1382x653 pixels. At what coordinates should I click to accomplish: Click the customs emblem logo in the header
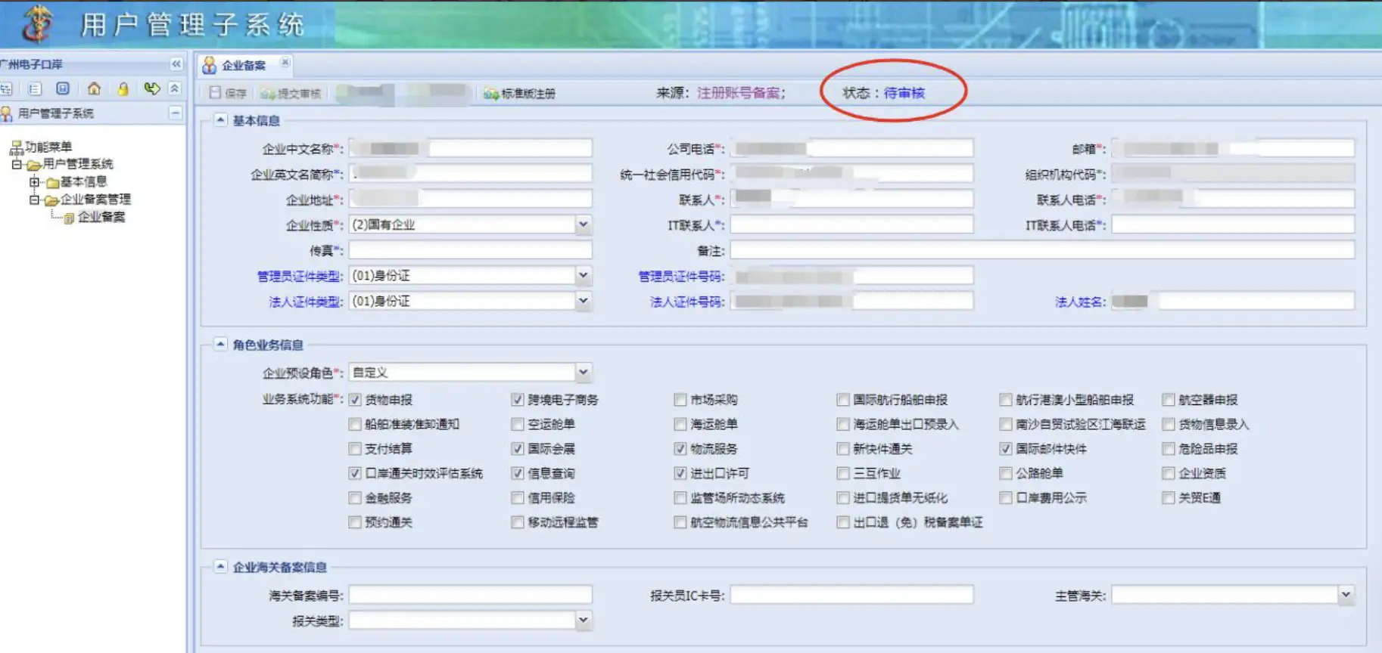click(36, 24)
